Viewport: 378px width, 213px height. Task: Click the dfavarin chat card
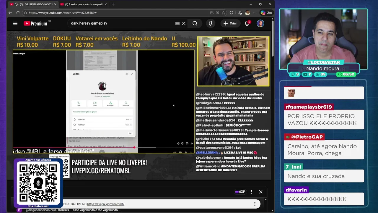click(x=324, y=196)
